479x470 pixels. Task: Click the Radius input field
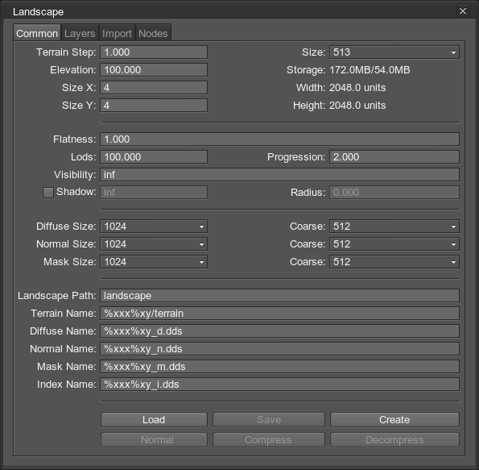394,193
